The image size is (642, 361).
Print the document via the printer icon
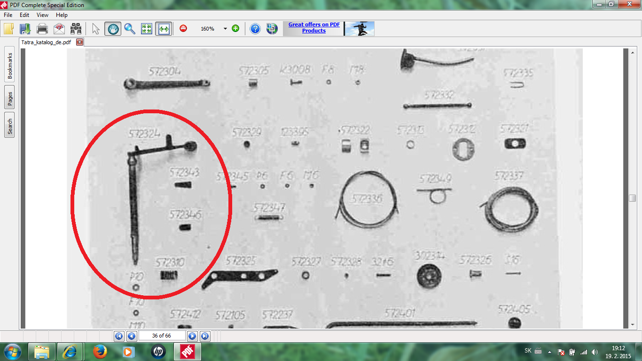pos(42,29)
